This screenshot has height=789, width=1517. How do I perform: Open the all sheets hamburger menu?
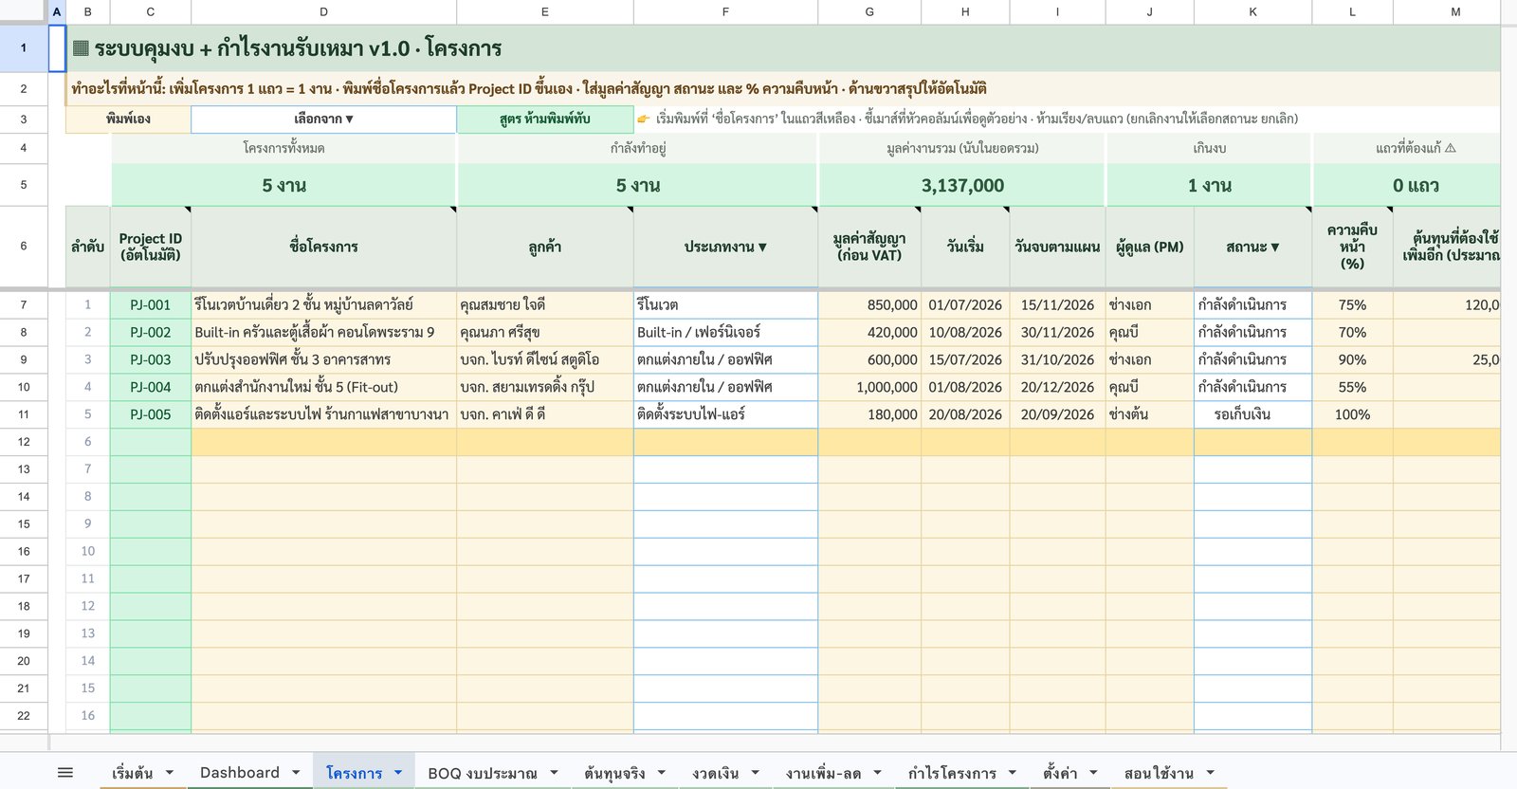[65, 773]
